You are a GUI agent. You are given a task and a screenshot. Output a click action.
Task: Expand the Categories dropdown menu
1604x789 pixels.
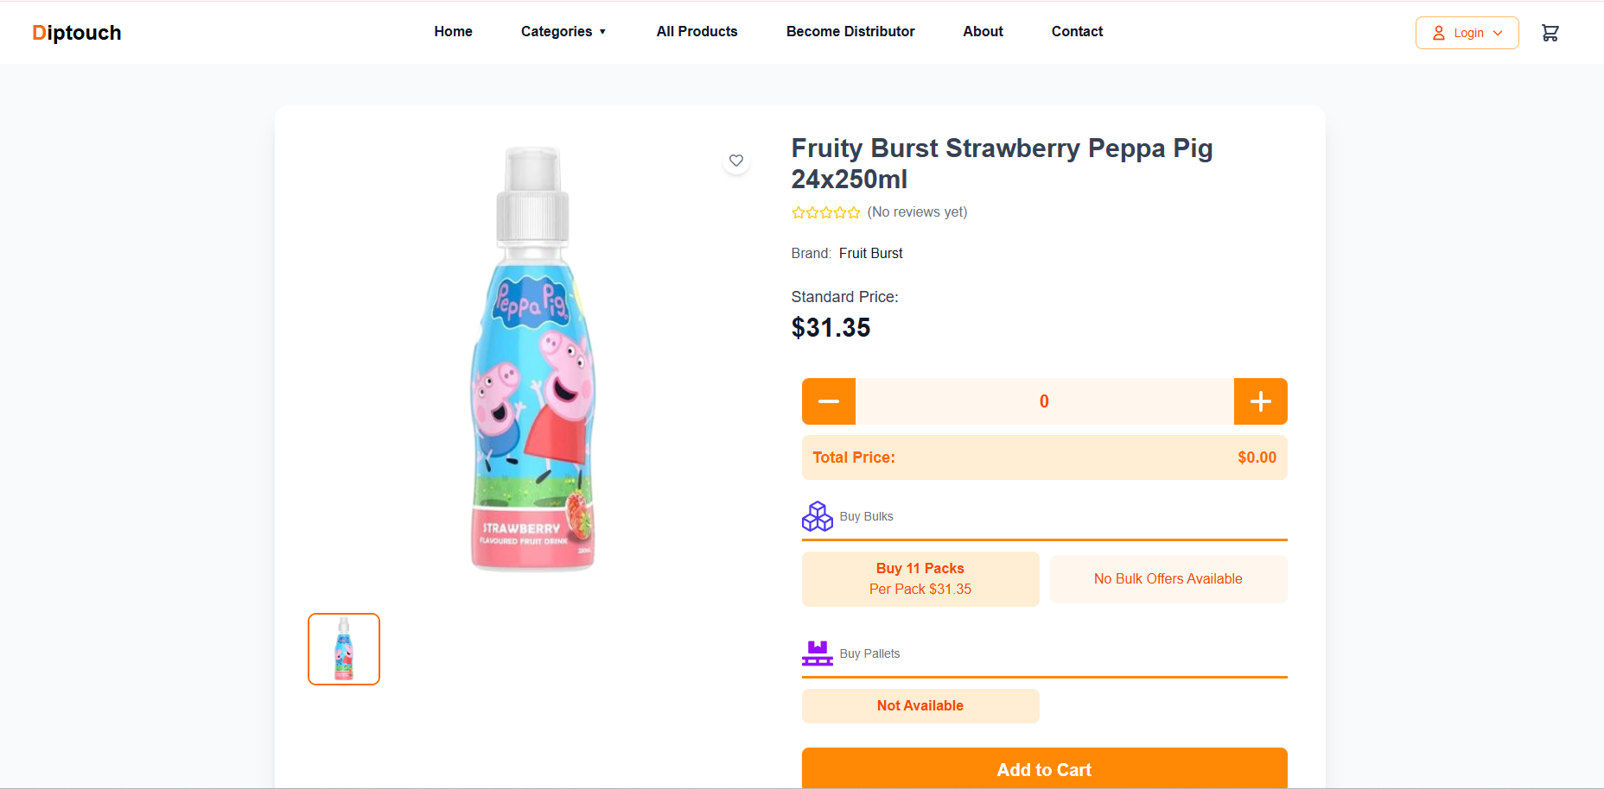[563, 32]
